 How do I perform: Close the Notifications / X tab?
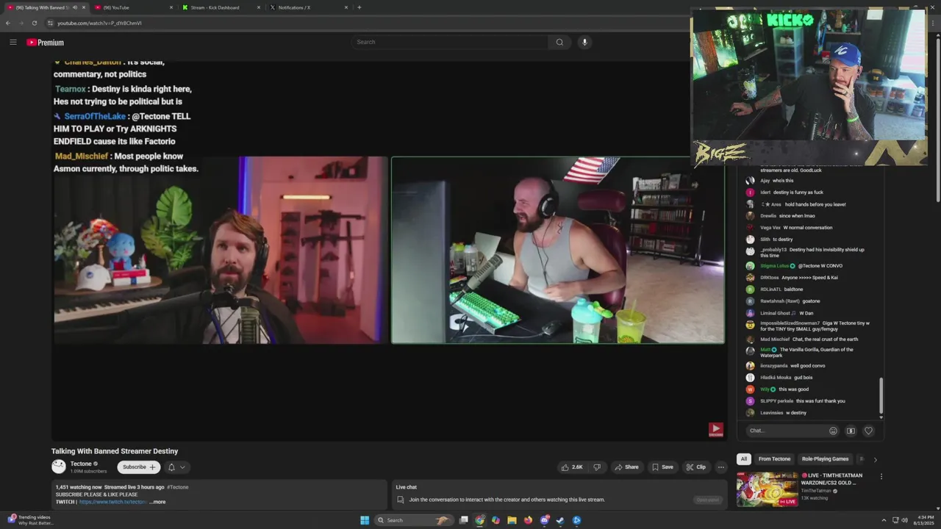[x=346, y=7]
